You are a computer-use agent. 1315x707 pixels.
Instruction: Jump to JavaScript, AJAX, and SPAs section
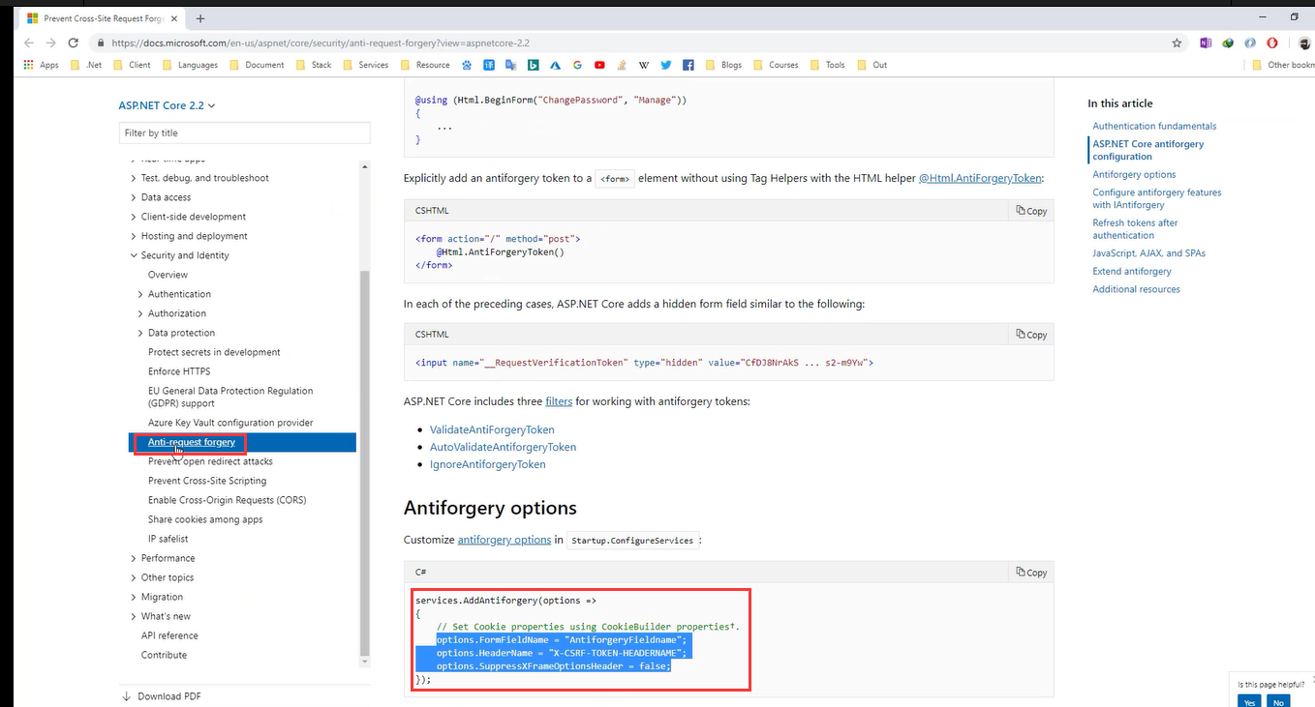(x=1149, y=253)
